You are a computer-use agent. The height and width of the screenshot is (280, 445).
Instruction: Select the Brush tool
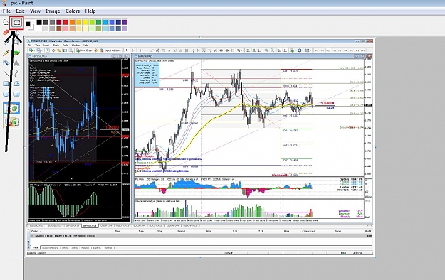click(x=17, y=53)
